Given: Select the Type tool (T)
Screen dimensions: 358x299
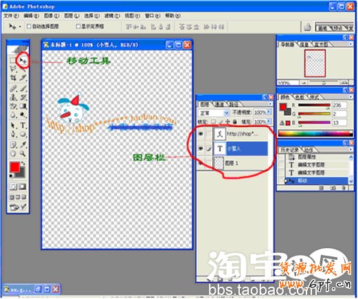Looking at the screenshot, I should tap(23, 126).
